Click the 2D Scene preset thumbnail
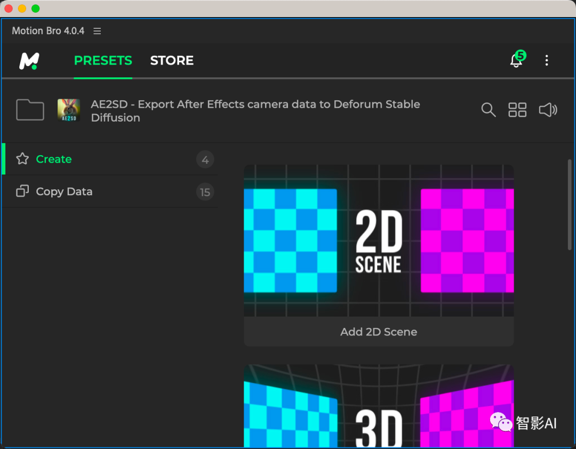 click(379, 240)
